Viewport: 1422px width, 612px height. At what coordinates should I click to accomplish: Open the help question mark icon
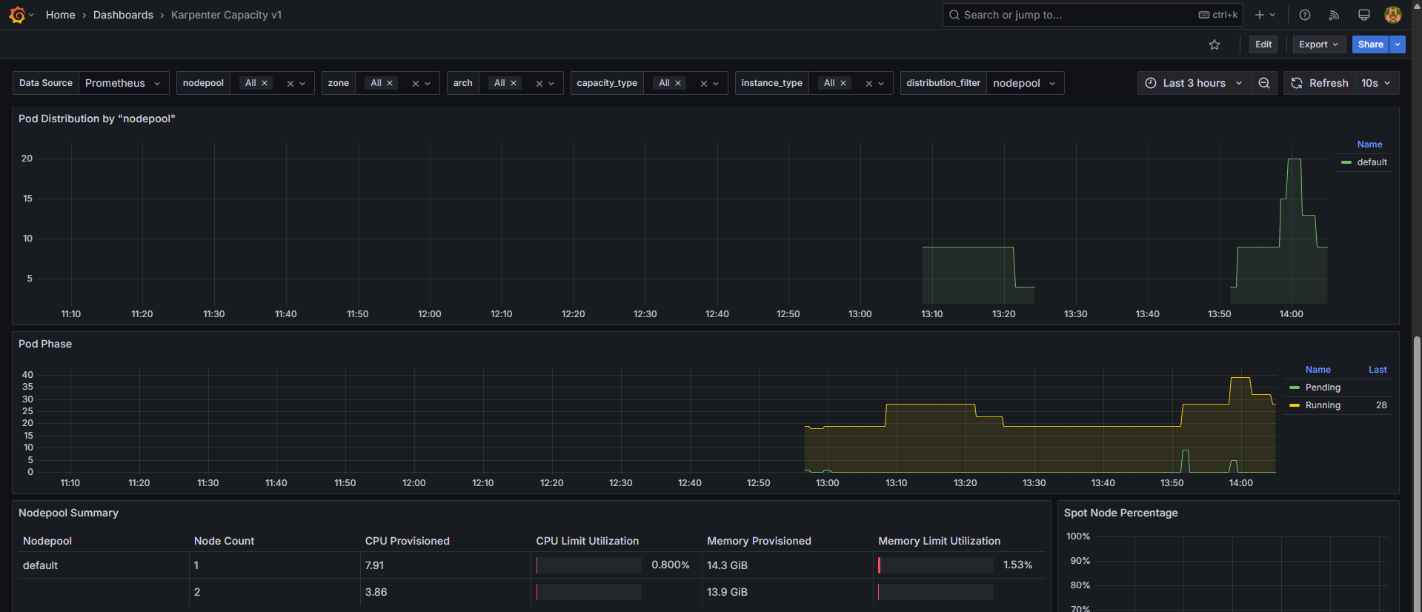[1305, 15]
